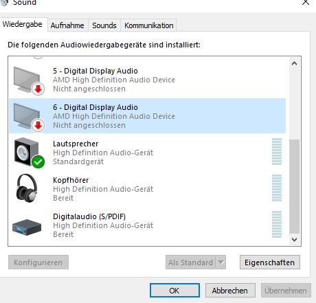Click the device list scroll up arrow
Image resolution: width=316 pixels, height=303 pixels.
point(295,63)
